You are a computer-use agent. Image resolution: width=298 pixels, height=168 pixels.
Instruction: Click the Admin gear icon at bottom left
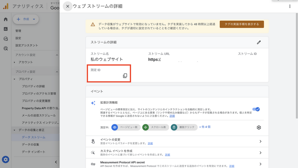6,160
